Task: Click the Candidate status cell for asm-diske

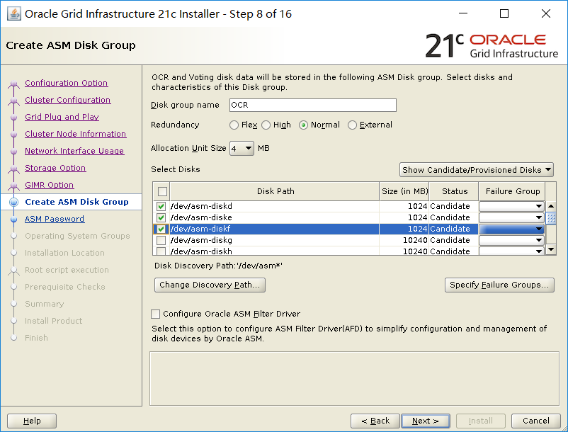Action: (454, 217)
